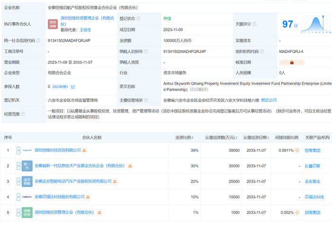Click logo thumbnail of 深圳创维科技咨询有限公司
The height and width of the screenshot is (248, 332).
tap(27, 150)
